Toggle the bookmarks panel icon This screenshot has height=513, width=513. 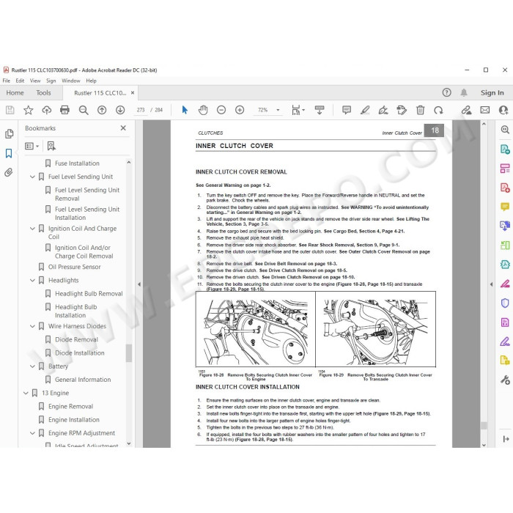tap(9, 153)
